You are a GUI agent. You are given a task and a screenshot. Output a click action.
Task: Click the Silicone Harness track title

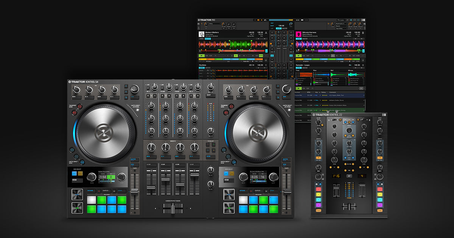tap(309, 32)
